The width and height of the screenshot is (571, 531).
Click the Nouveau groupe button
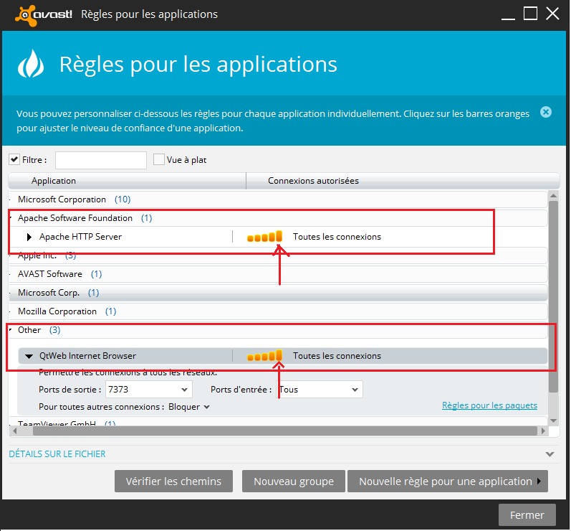(x=294, y=481)
